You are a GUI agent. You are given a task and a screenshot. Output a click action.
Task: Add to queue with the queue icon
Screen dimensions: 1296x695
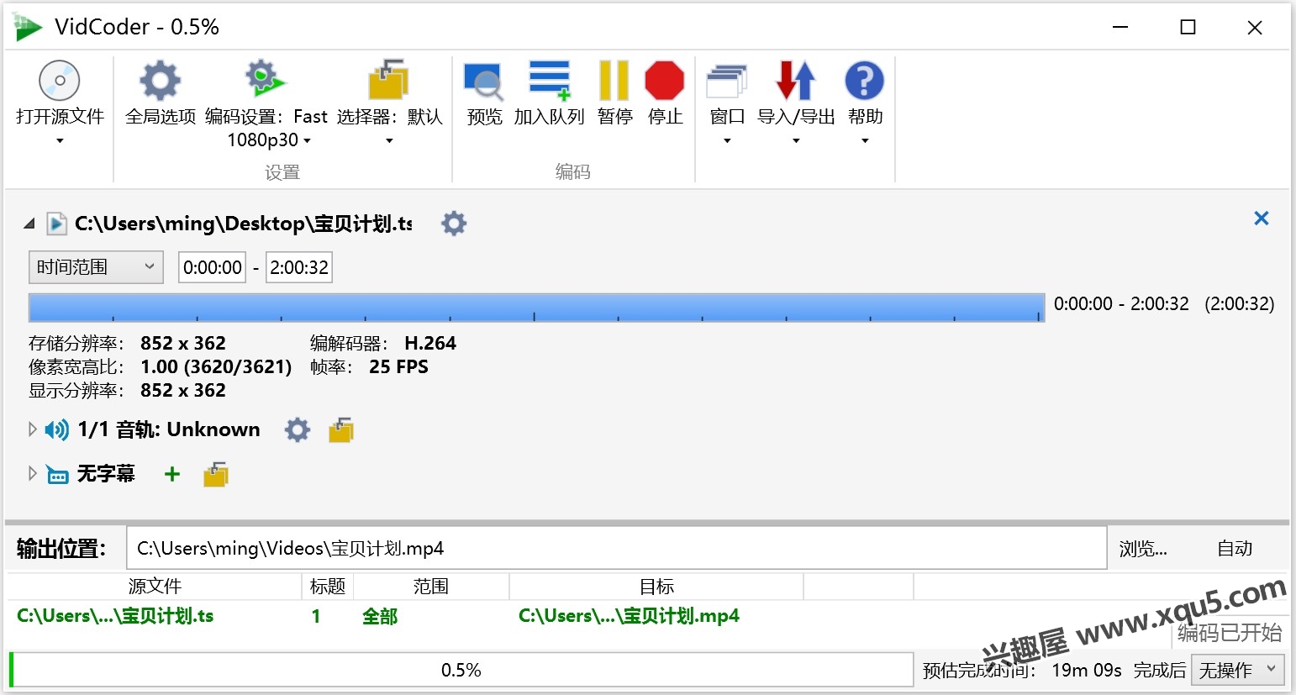pyautogui.click(x=549, y=82)
